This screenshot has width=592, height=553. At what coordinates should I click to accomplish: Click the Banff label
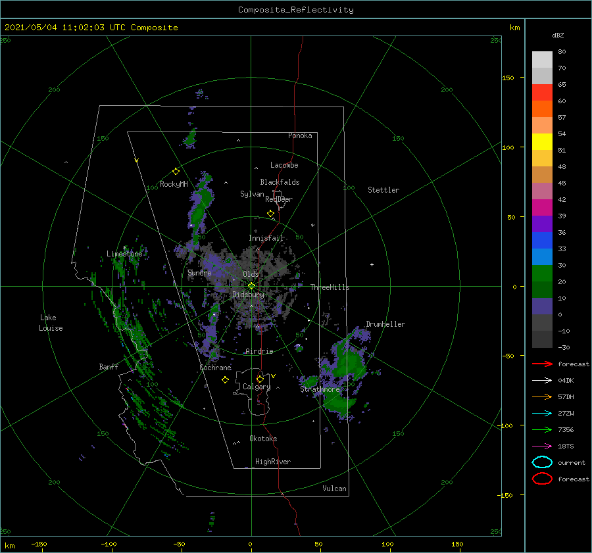(x=109, y=366)
